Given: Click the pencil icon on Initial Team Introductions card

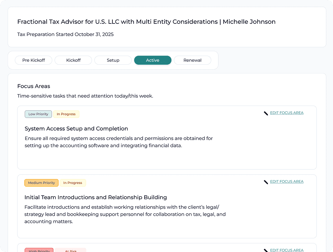Looking at the screenshot, I should click(x=266, y=182).
